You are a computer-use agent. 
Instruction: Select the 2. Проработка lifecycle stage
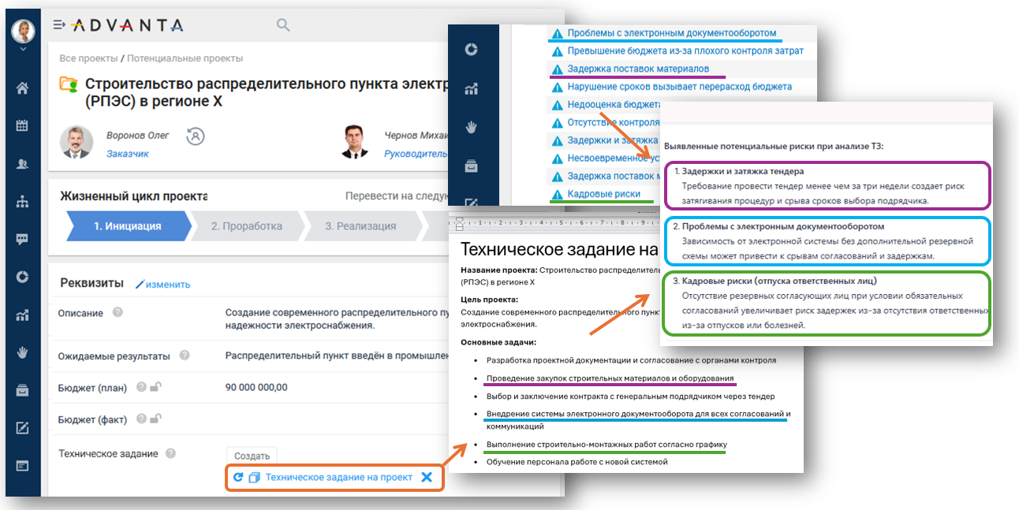(x=246, y=226)
